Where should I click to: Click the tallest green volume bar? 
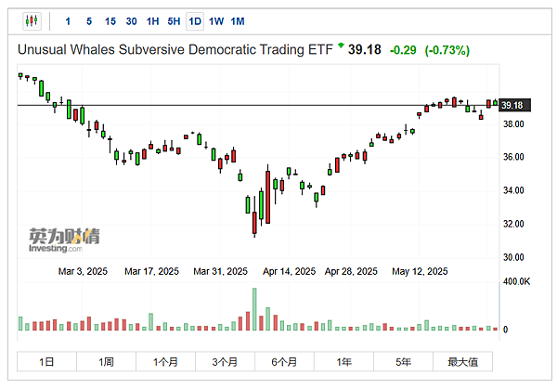pos(254,309)
